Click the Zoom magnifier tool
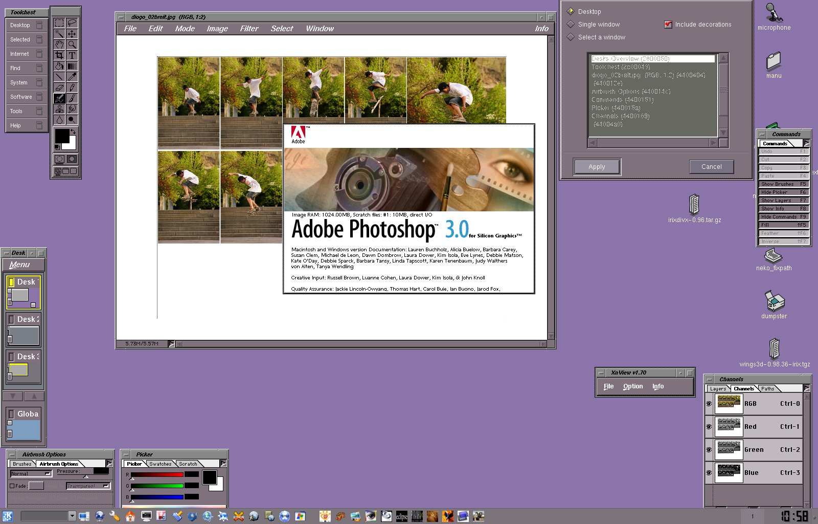The image size is (818, 524). (72, 45)
